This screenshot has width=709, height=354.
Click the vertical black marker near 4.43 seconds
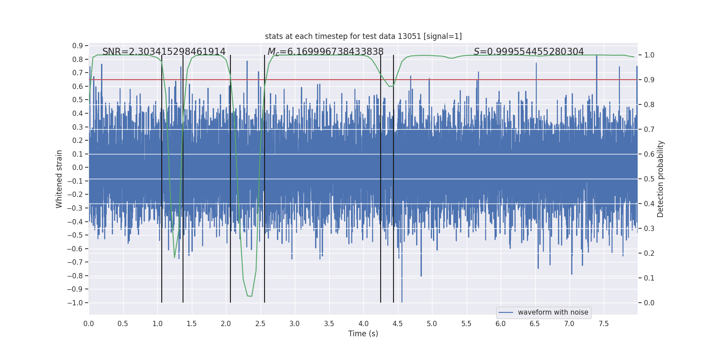click(393, 179)
